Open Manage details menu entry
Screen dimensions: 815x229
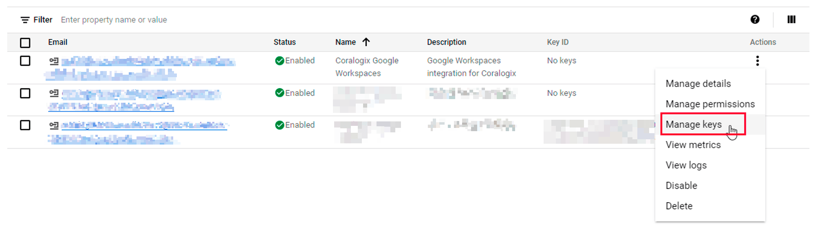pos(698,84)
